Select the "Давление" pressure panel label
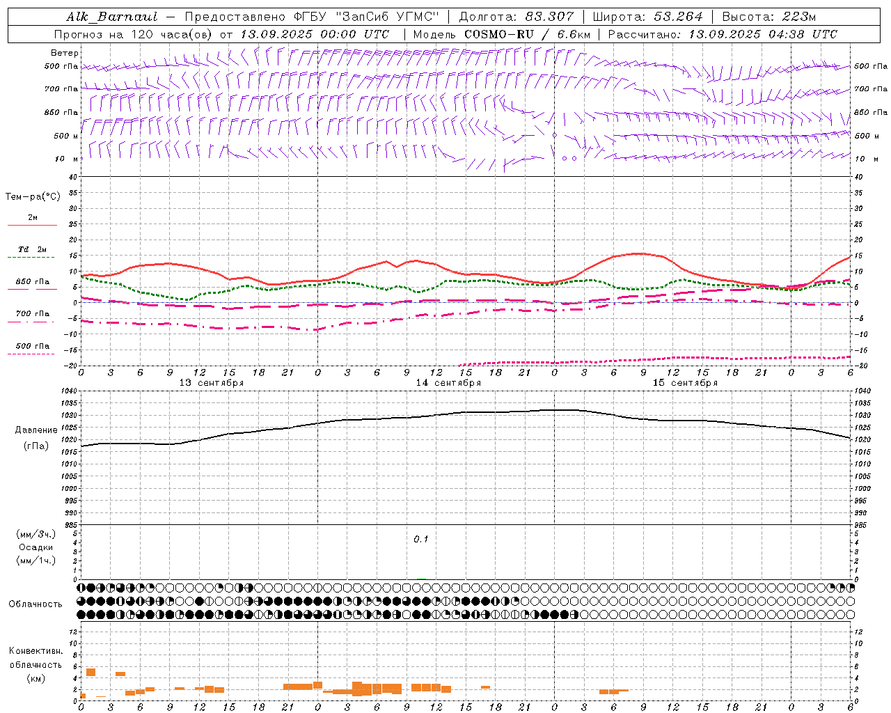891x713 pixels. click(36, 430)
